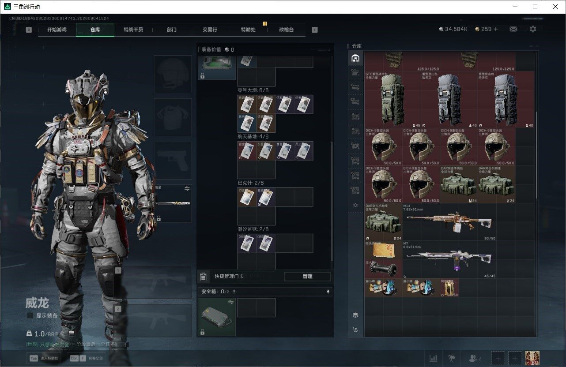This screenshot has width=566, height=367.
Task: Open the 改枪台 tab
Action: pyautogui.click(x=286, y=30)
